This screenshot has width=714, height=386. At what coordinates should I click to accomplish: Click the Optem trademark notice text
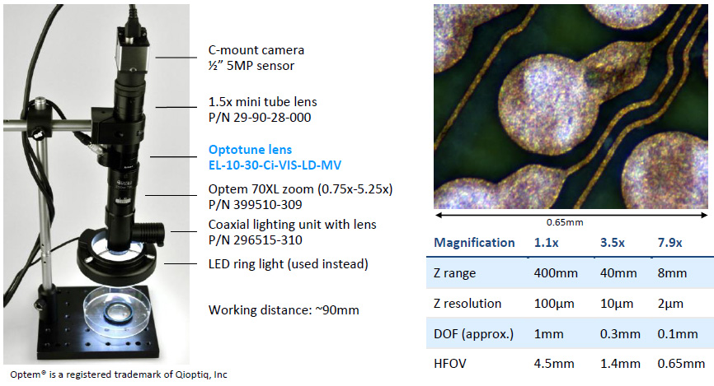tap(116, 374)
